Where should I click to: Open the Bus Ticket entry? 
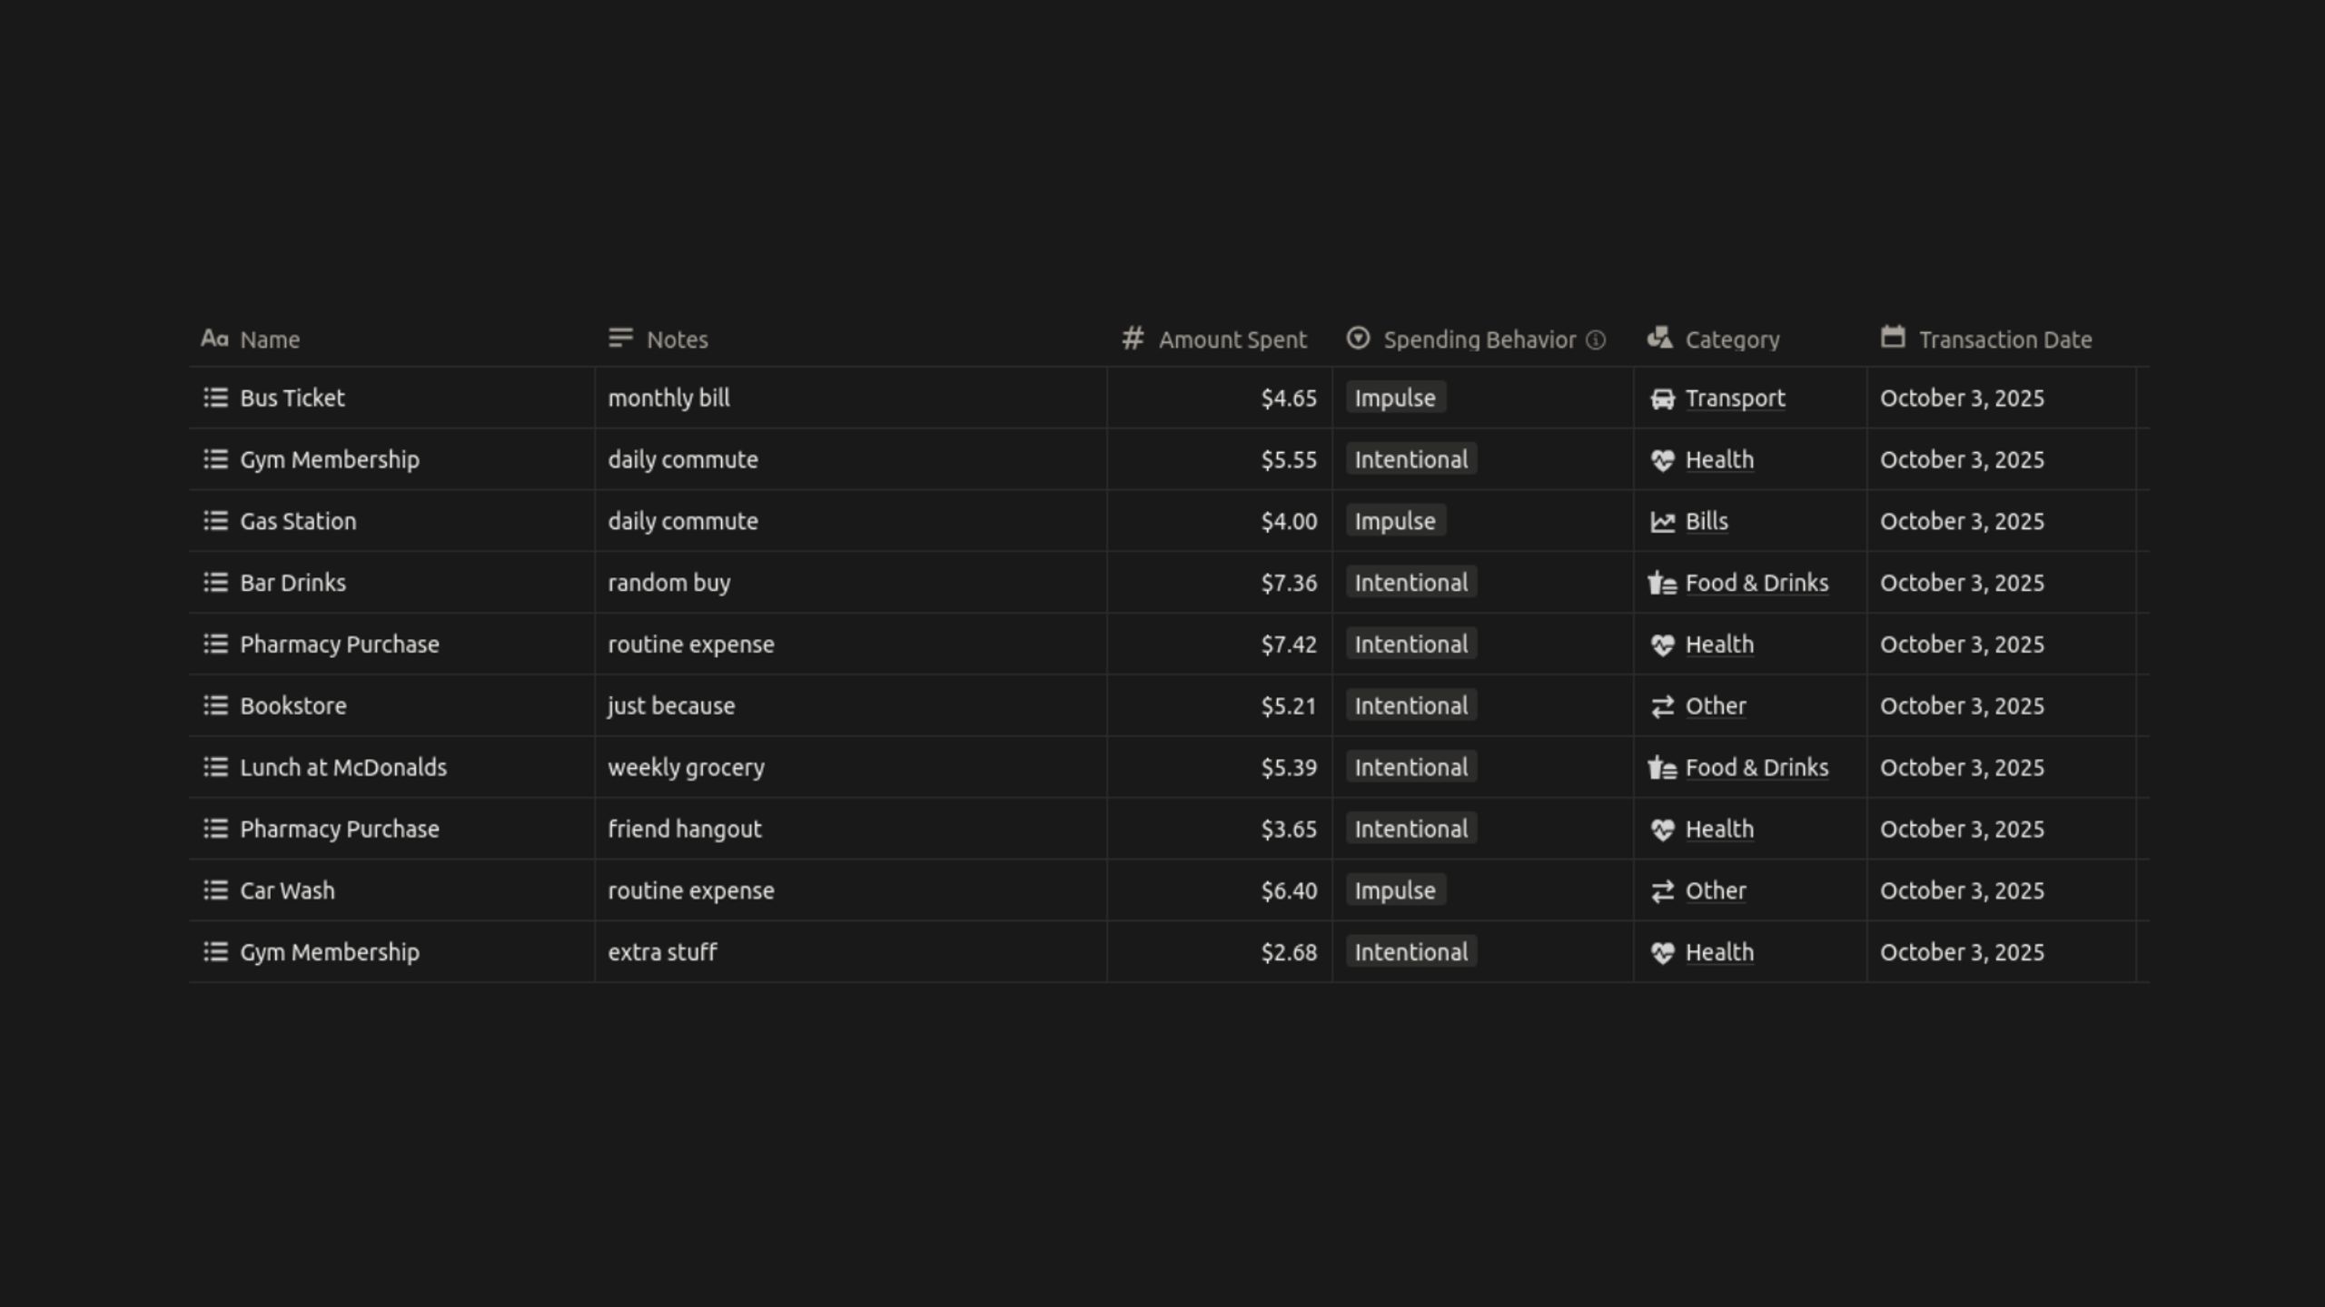pyautogui.click(x=292, y=398)
